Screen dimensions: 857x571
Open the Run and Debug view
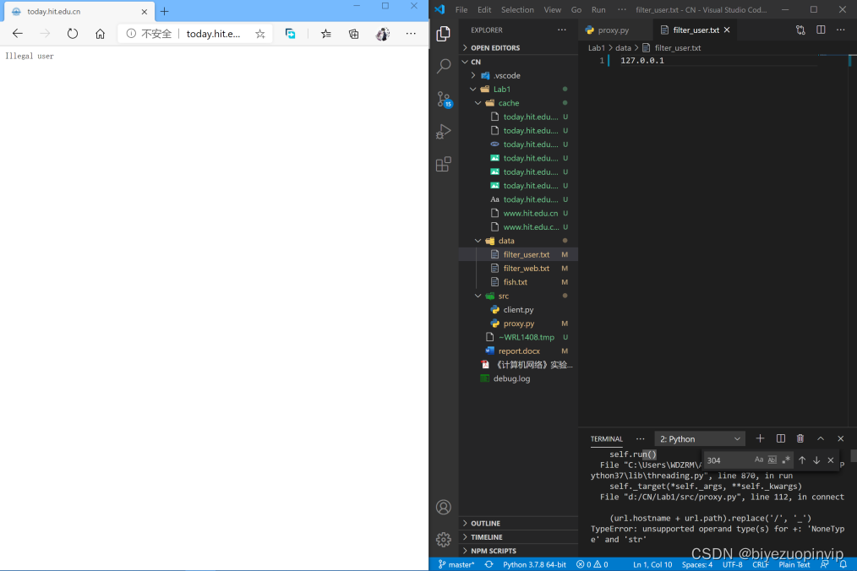pyautogui.click(x=443, y=132)
